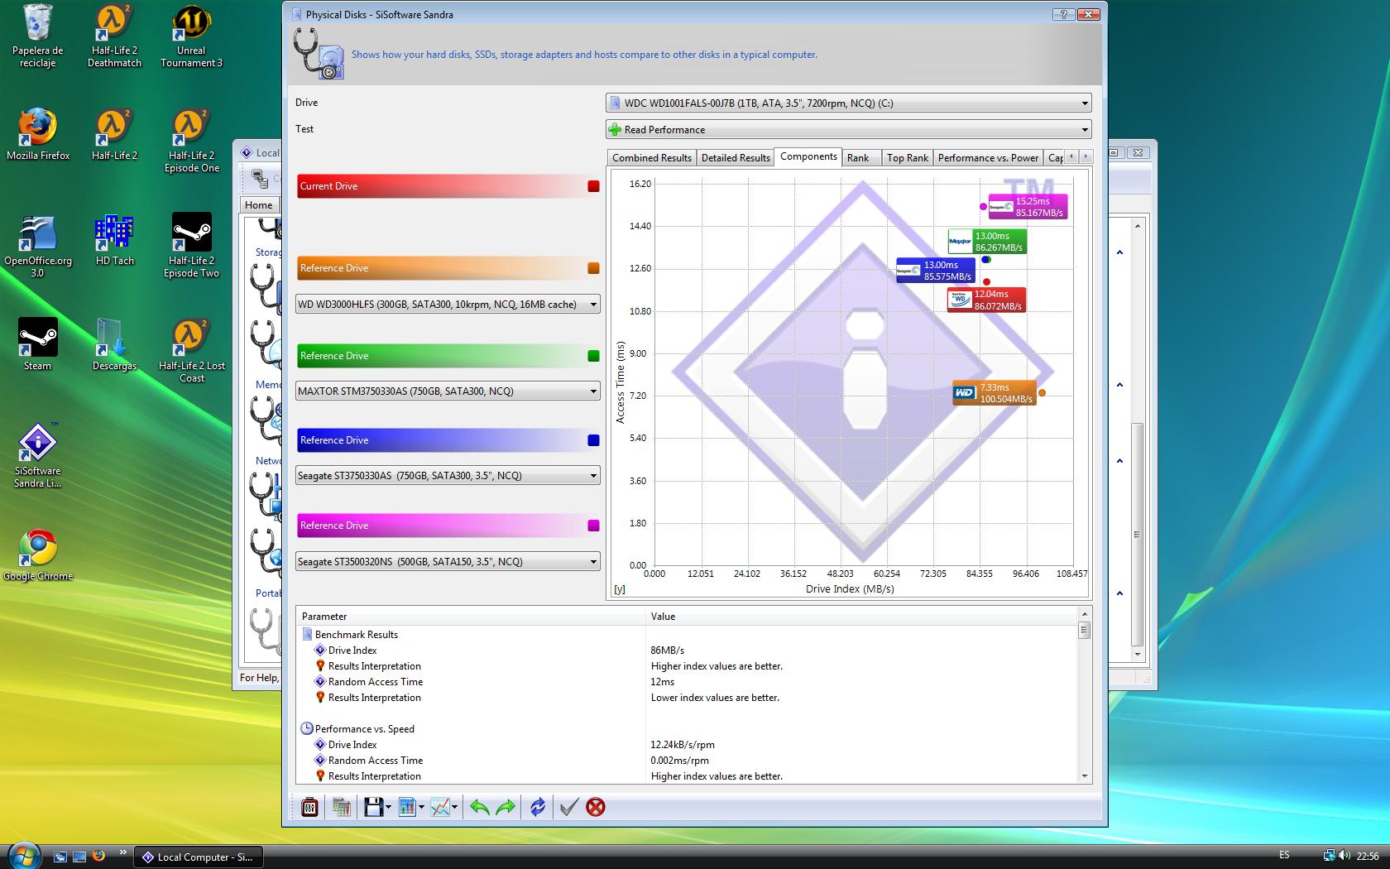Screen dimensions: 1390x869
Task: Click the red Current Drive color swatch
Action: pyautogui.click(x=593, y=186)
